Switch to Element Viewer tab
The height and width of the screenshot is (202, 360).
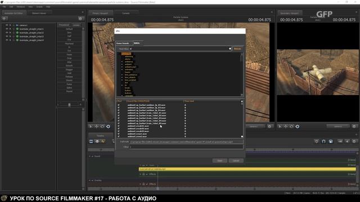pyautogui.click(x=39, y=13)
